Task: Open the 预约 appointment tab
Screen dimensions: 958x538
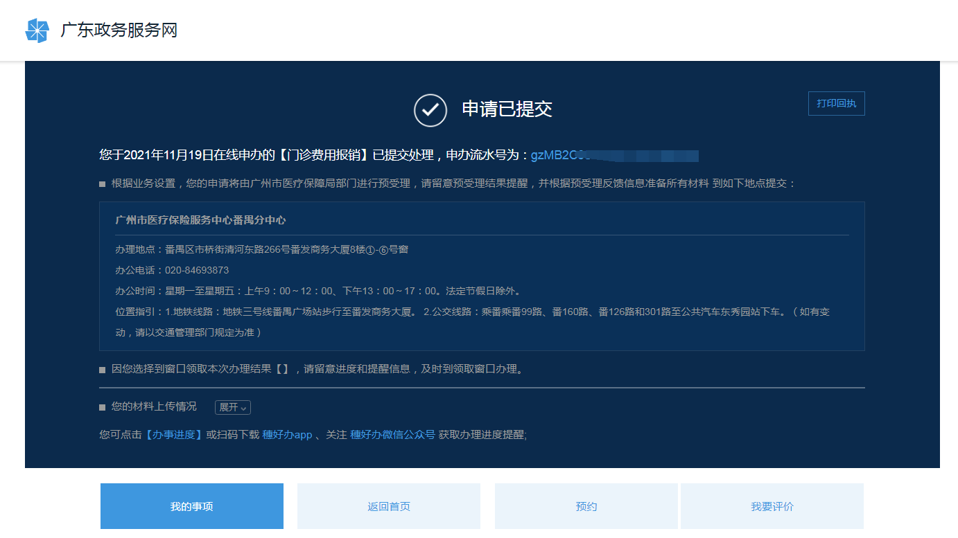Action: pyautogui.click(x=586, y=506)
